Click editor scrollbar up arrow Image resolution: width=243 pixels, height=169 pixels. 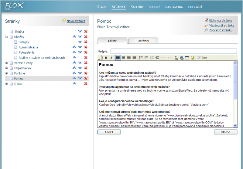point(235,63)
